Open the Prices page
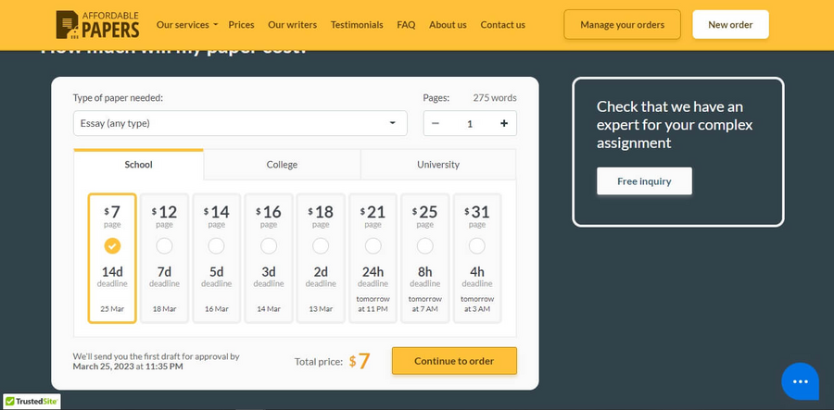834x410 pixels. tap(242, 24)
